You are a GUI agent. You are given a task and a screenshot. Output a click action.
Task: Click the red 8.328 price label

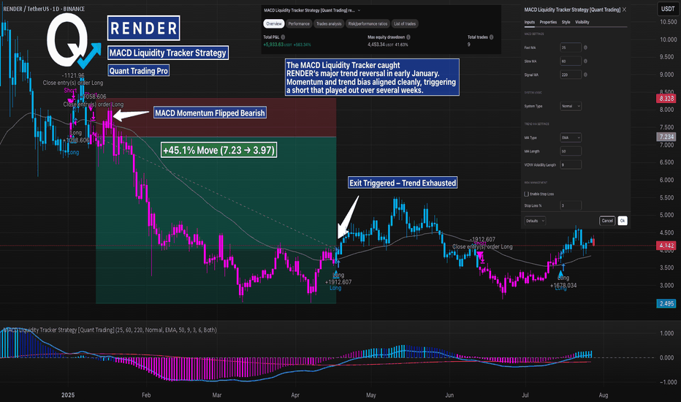[666, 99]
